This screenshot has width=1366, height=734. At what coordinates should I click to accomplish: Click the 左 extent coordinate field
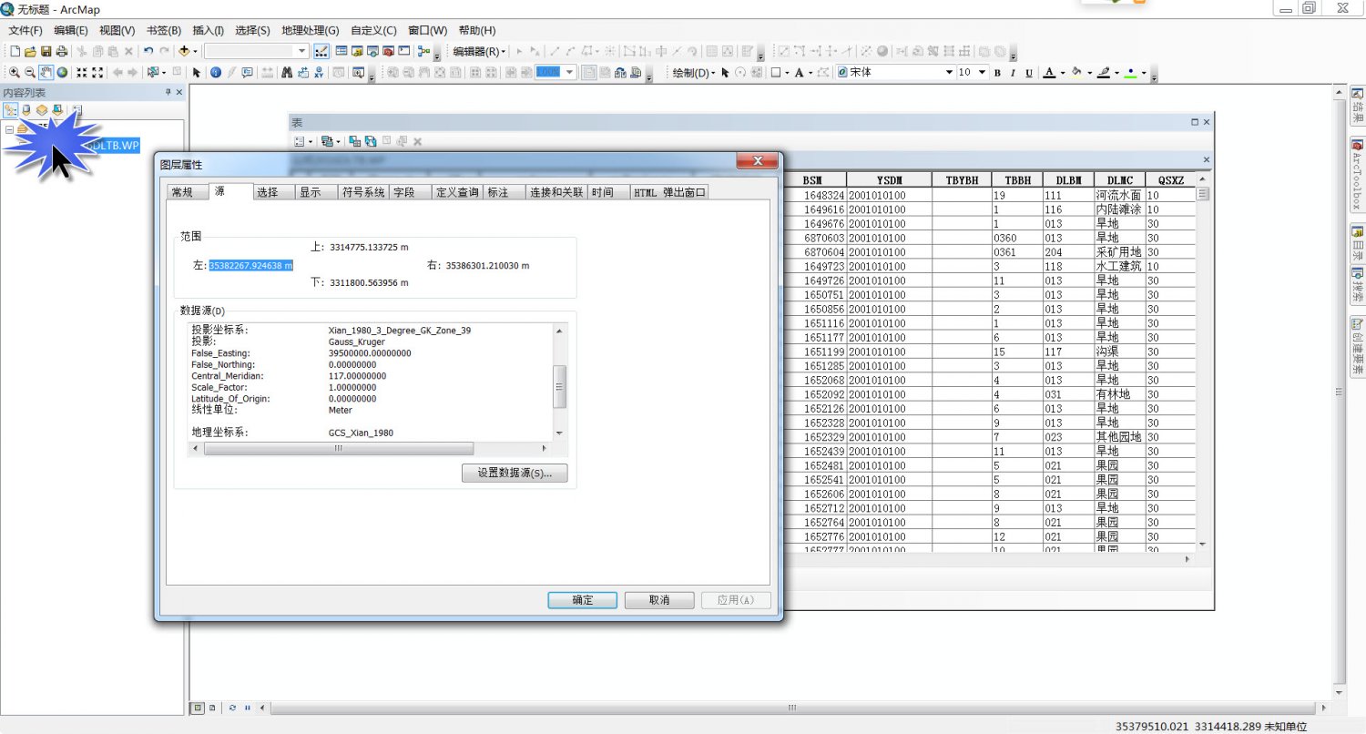coord(250,266)
